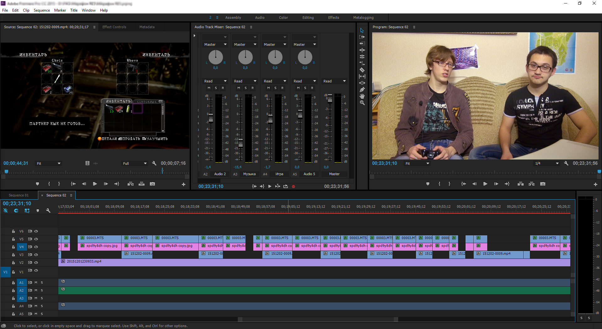Select the Track Select Forward tool
Viewport: 602px width, 329px height.
(362, 37)
